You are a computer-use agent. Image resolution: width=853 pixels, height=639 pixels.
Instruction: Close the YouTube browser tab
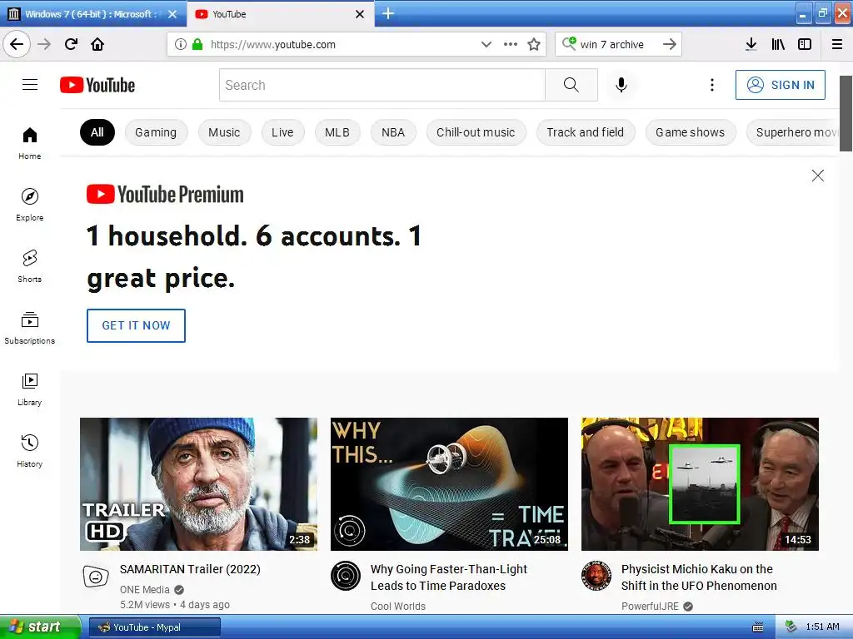tap(360, 14)
